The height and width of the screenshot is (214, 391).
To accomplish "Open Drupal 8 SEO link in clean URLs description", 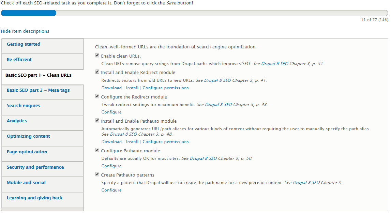I will [x=275, y=64].
